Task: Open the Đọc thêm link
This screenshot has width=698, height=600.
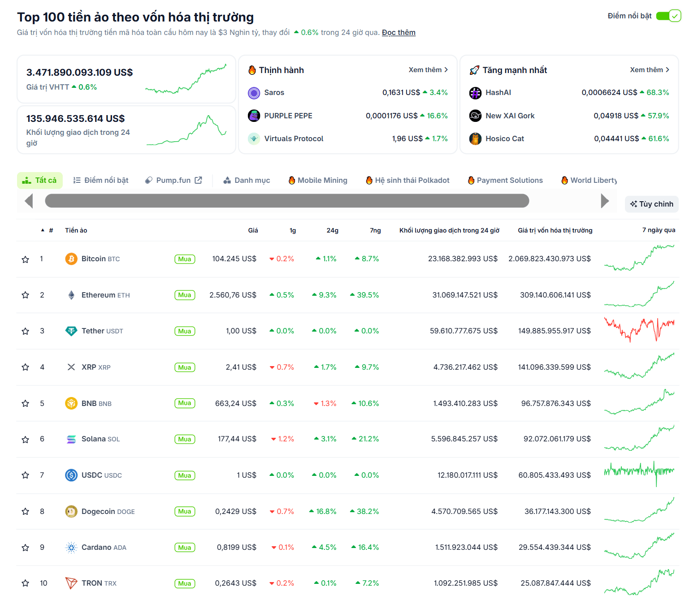Action: pos(399,33)
